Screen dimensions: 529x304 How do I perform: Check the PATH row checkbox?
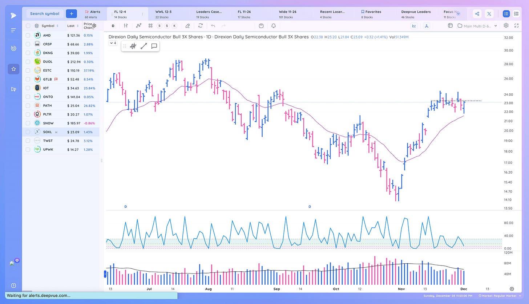click(x=28, y=106)
